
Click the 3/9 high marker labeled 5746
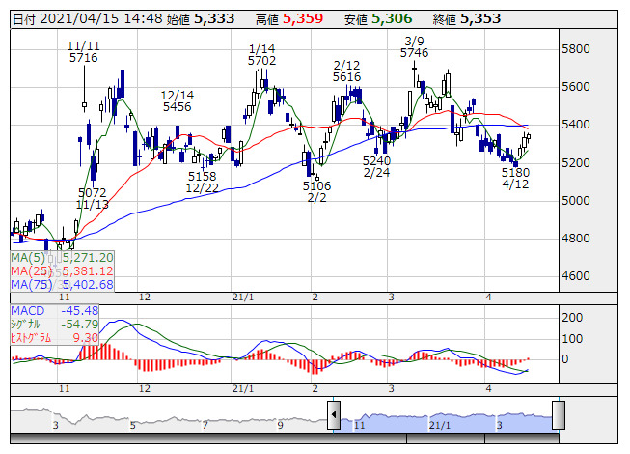[414, 53]
